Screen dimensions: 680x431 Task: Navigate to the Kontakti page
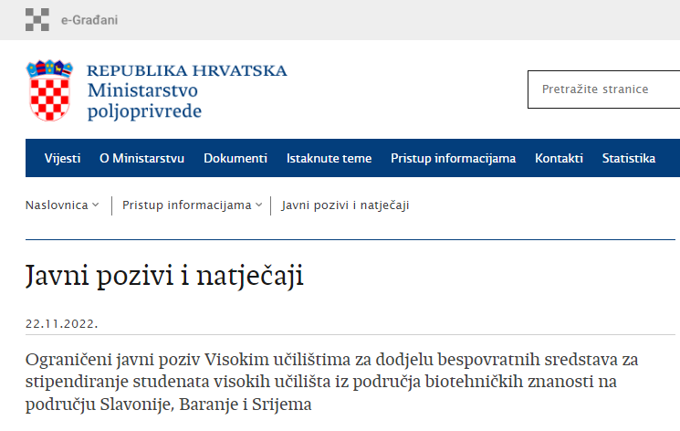[559, 158]
